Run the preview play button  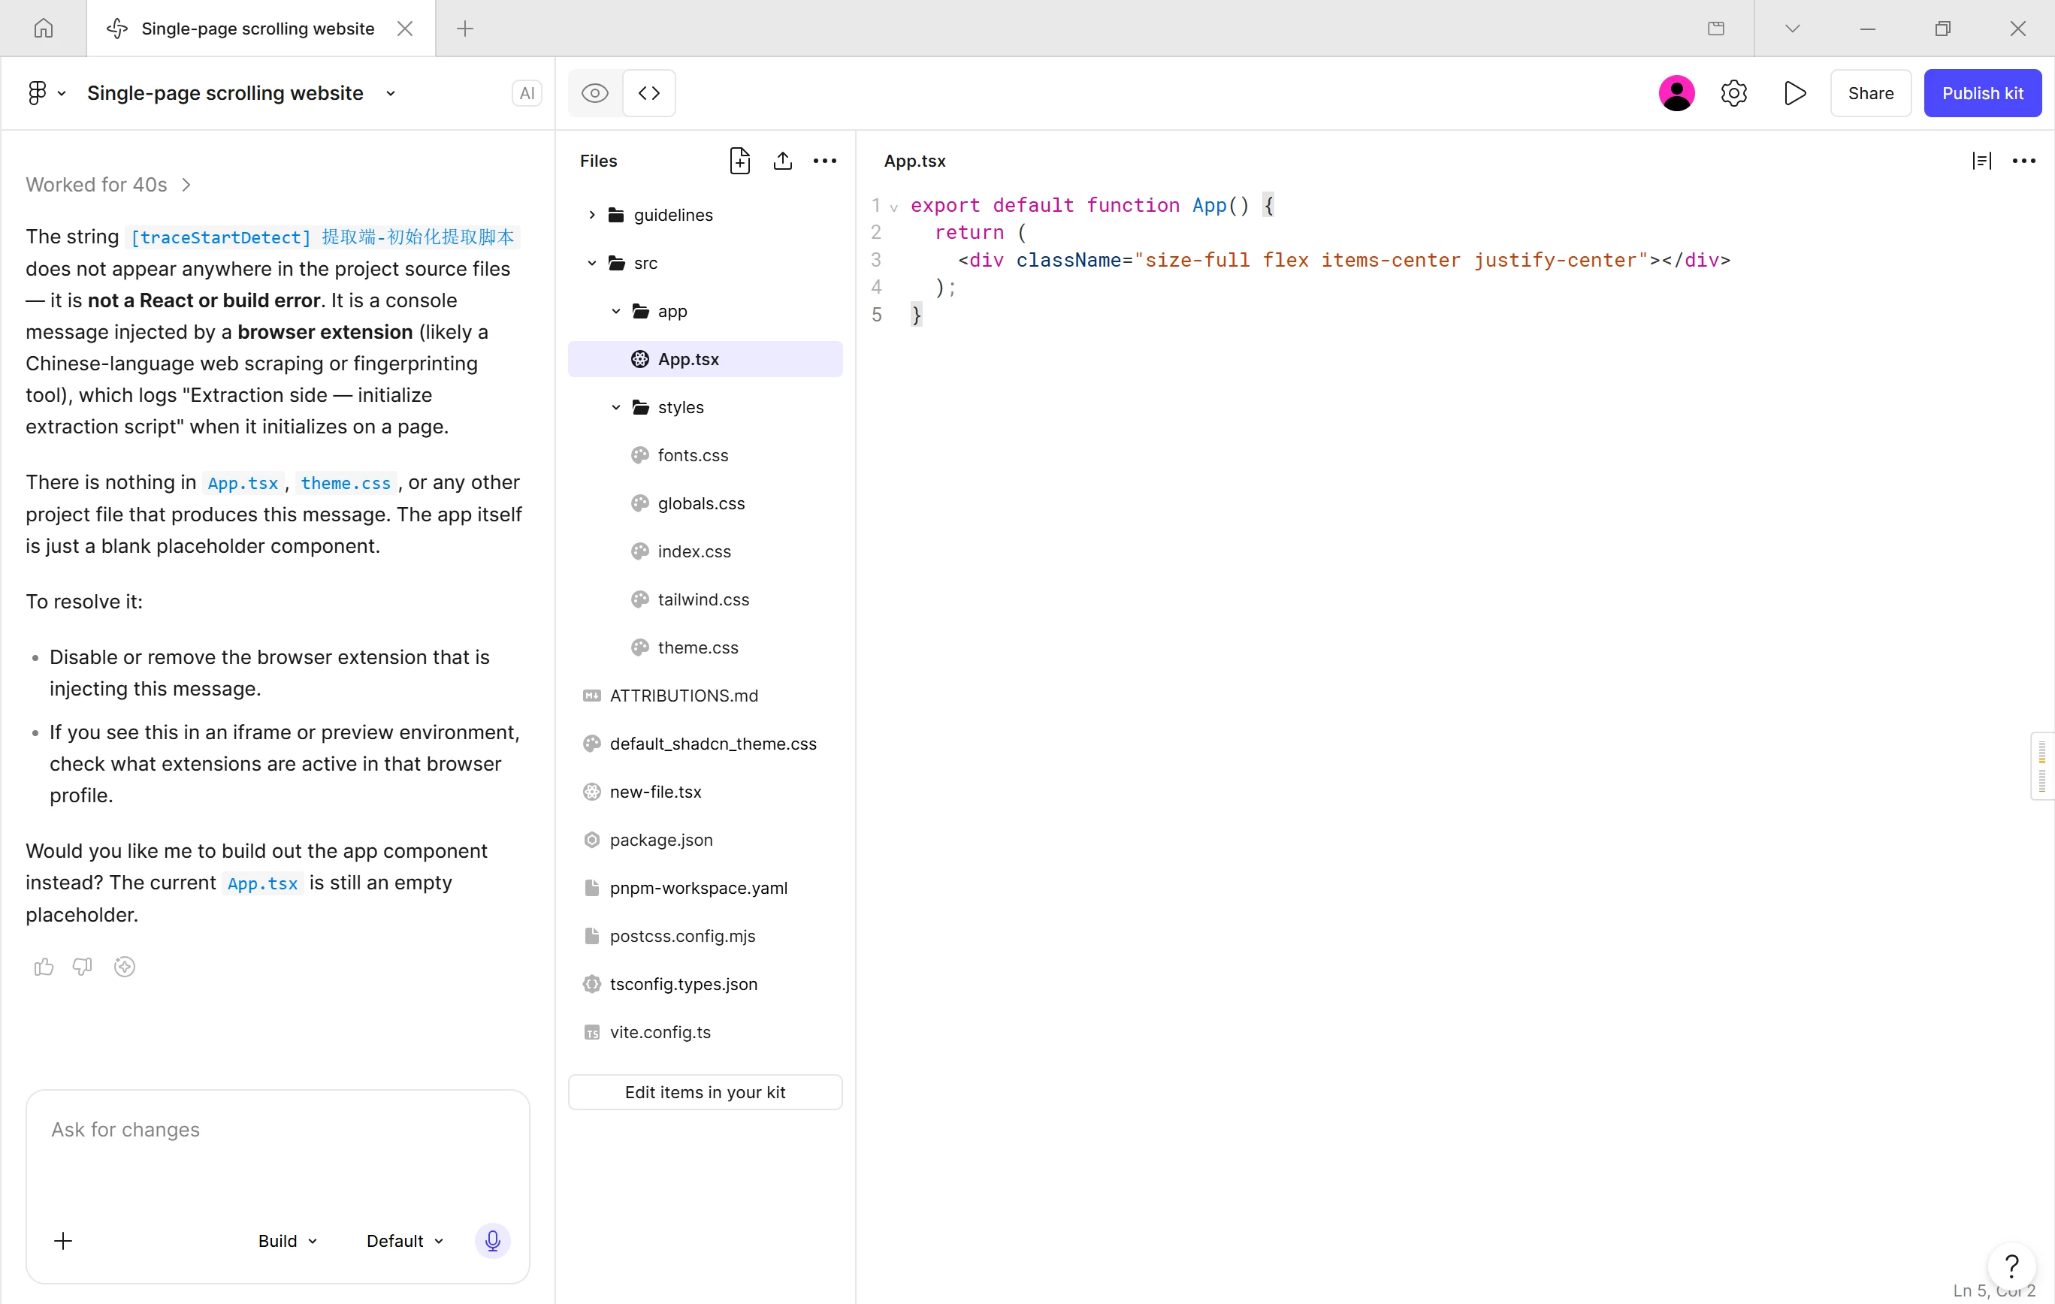[x=1795, y=93]
